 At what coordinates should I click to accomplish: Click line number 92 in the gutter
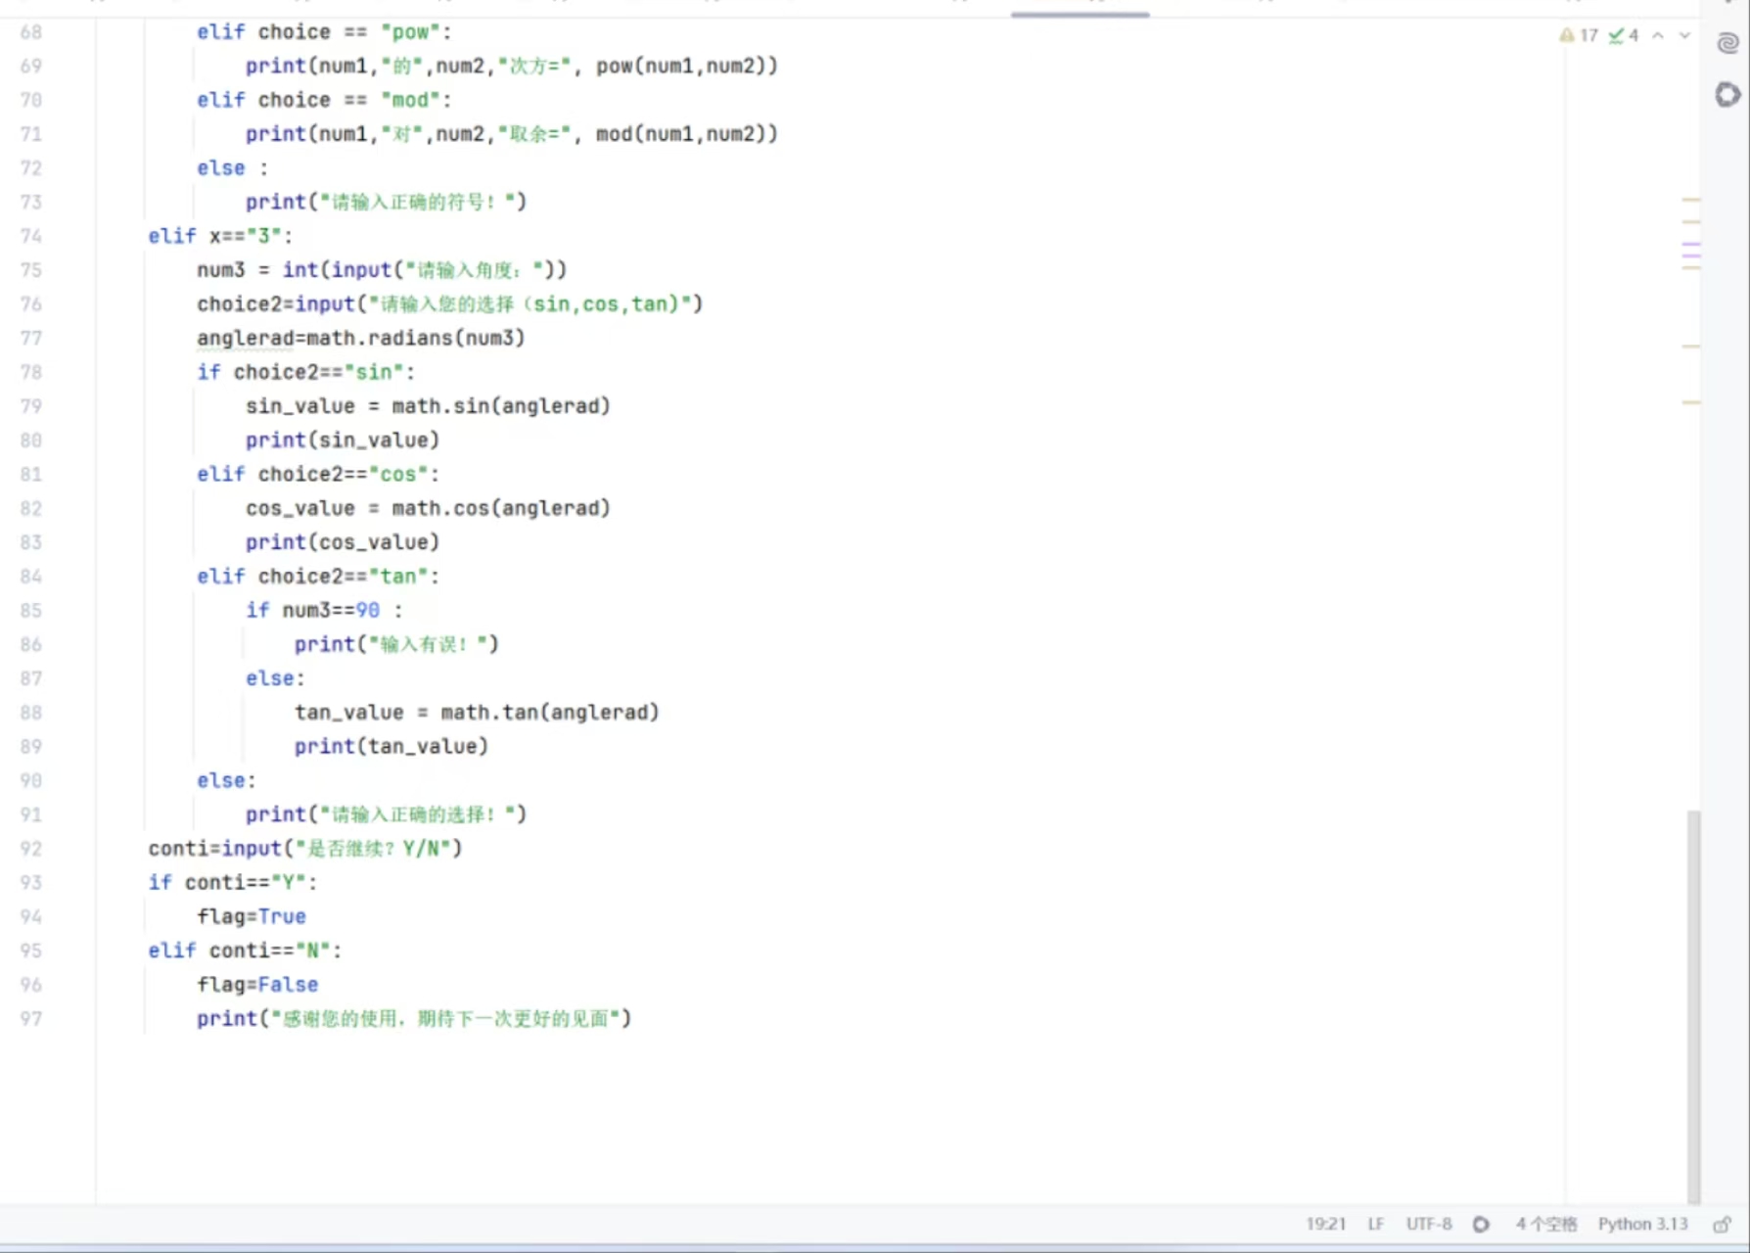(31, 849)
